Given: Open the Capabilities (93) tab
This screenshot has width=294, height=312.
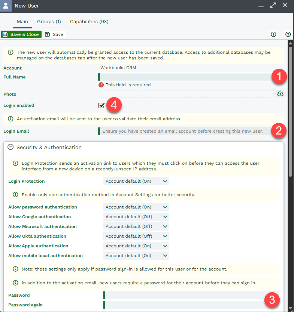Looking at the screenshot, I should 89,22.
